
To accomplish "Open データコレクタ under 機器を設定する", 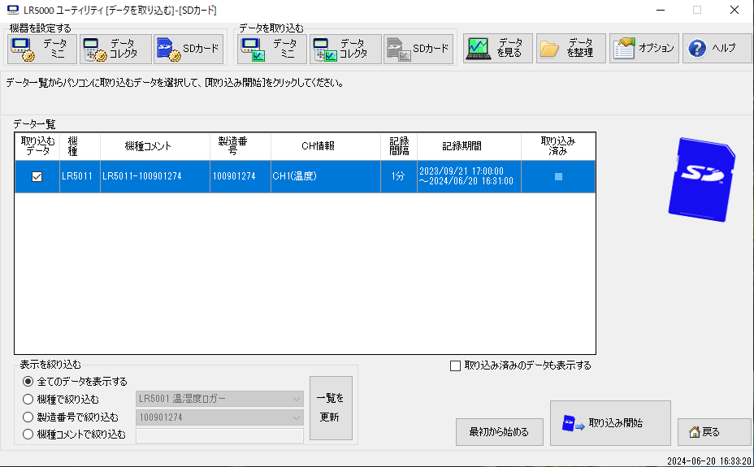I will click(116, 49).
